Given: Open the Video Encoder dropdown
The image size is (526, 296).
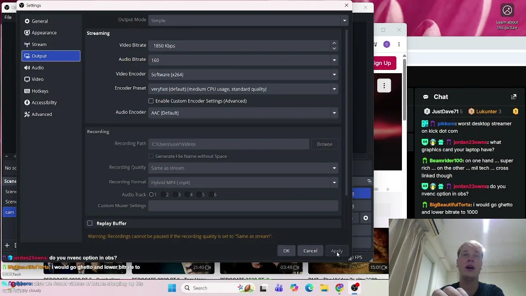Looking at the screenshot, I should [243, 74].
